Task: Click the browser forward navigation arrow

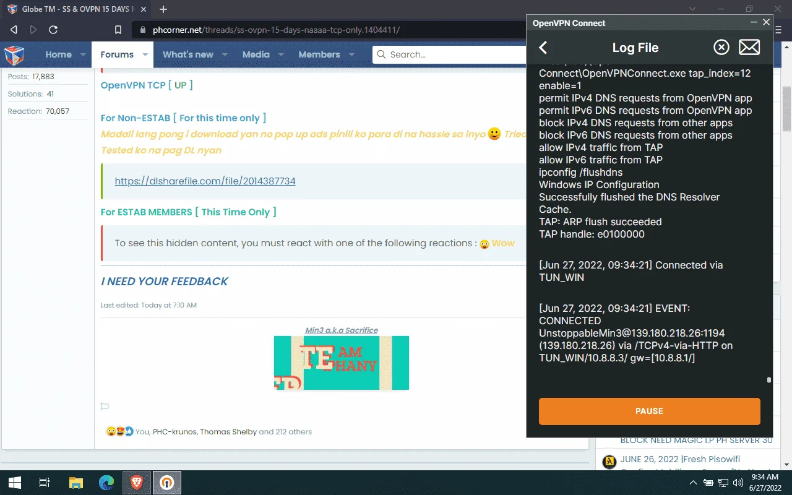Action: (x=33, y=30)
